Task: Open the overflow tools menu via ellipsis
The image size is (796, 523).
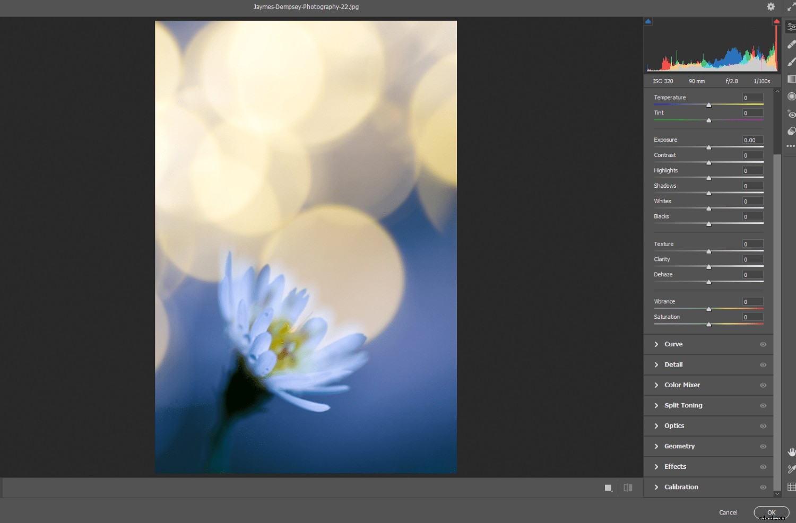Action: [x=791, y=146]
